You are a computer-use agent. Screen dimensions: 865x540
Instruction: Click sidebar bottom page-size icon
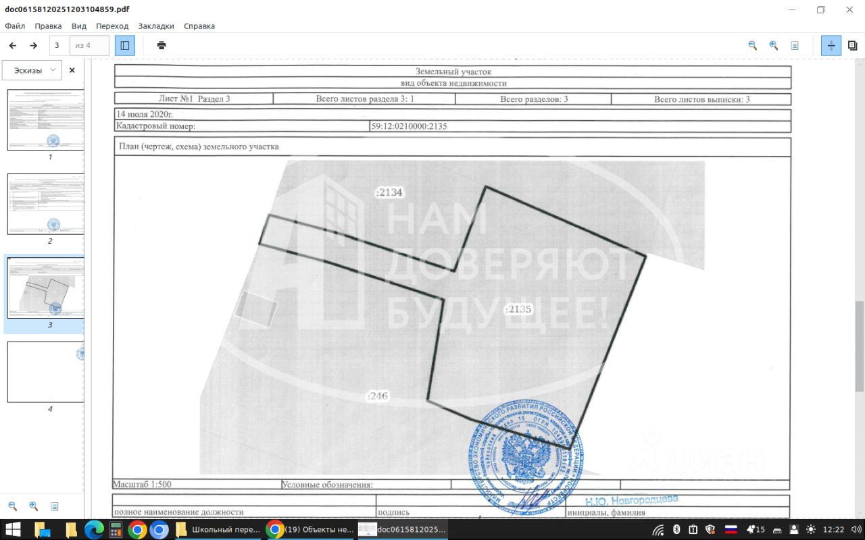coord(55,506)
